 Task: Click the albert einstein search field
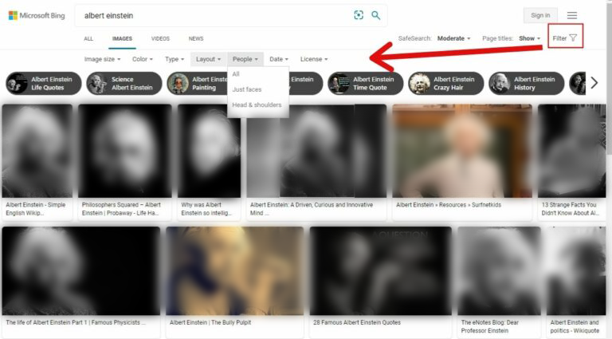215,15
